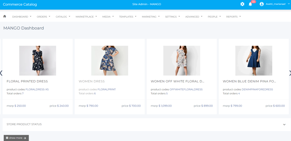Click price value $ 600.00
The height and width of the screenshot is (141, 291).
tap(279, 106)
